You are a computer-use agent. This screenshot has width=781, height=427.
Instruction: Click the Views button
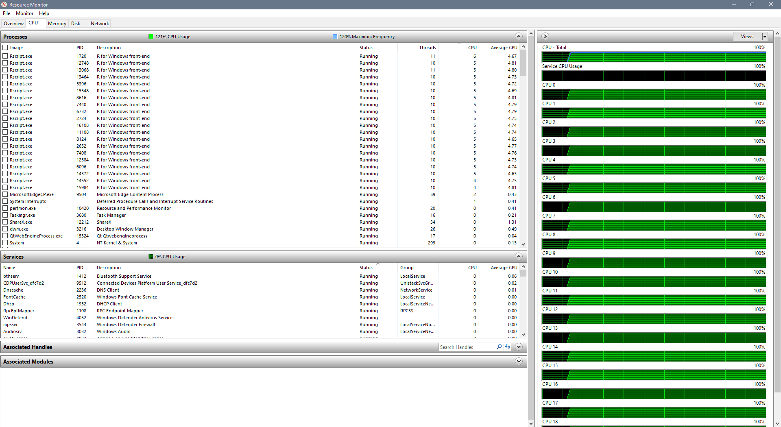[747, 37]
